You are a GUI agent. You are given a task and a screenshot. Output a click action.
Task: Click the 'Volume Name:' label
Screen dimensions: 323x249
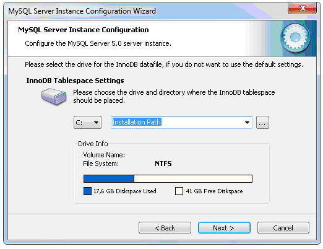pyautogui.click(x=104, y=155)
